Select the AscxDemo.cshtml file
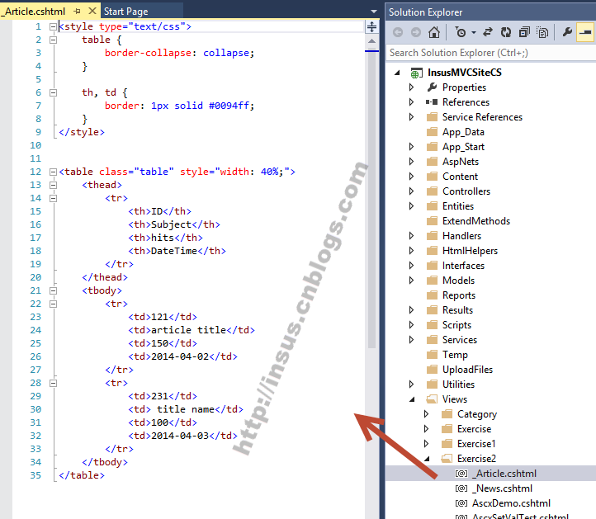596x519 pixels. 511,503
